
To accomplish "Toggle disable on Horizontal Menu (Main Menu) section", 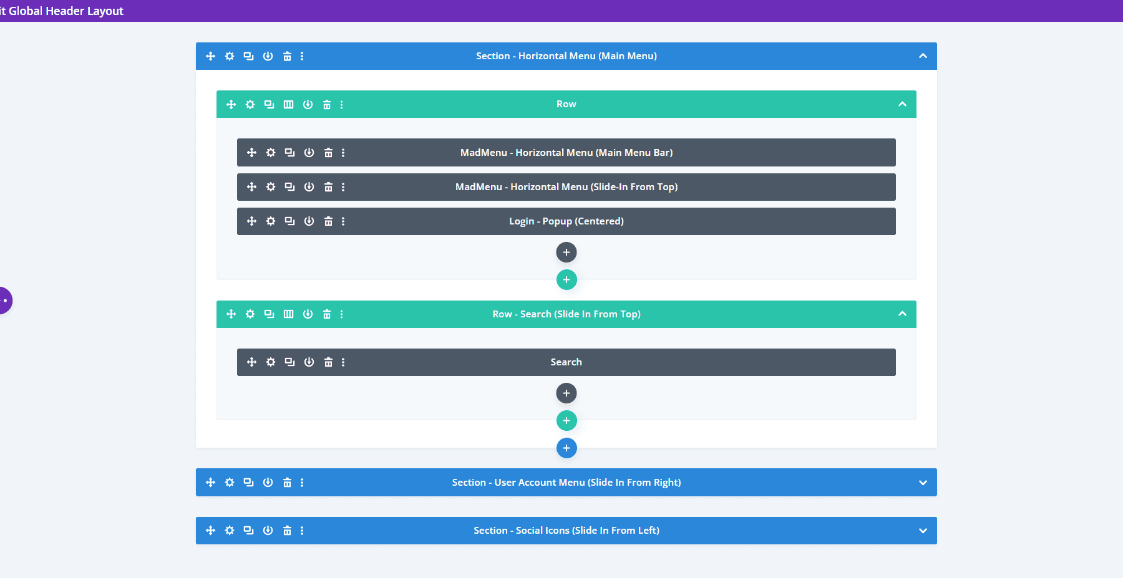I will [268, 56].
